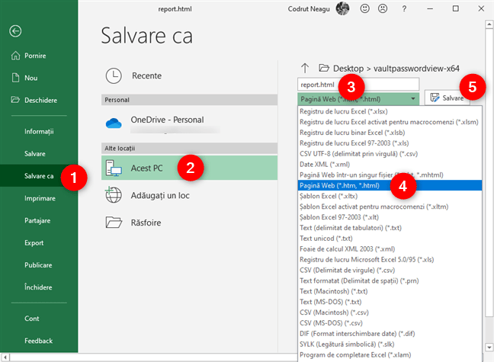This screenshot has height=362, width=494.
Task: Choose Date XML (*.xml) format
Action: click(390, 164)
